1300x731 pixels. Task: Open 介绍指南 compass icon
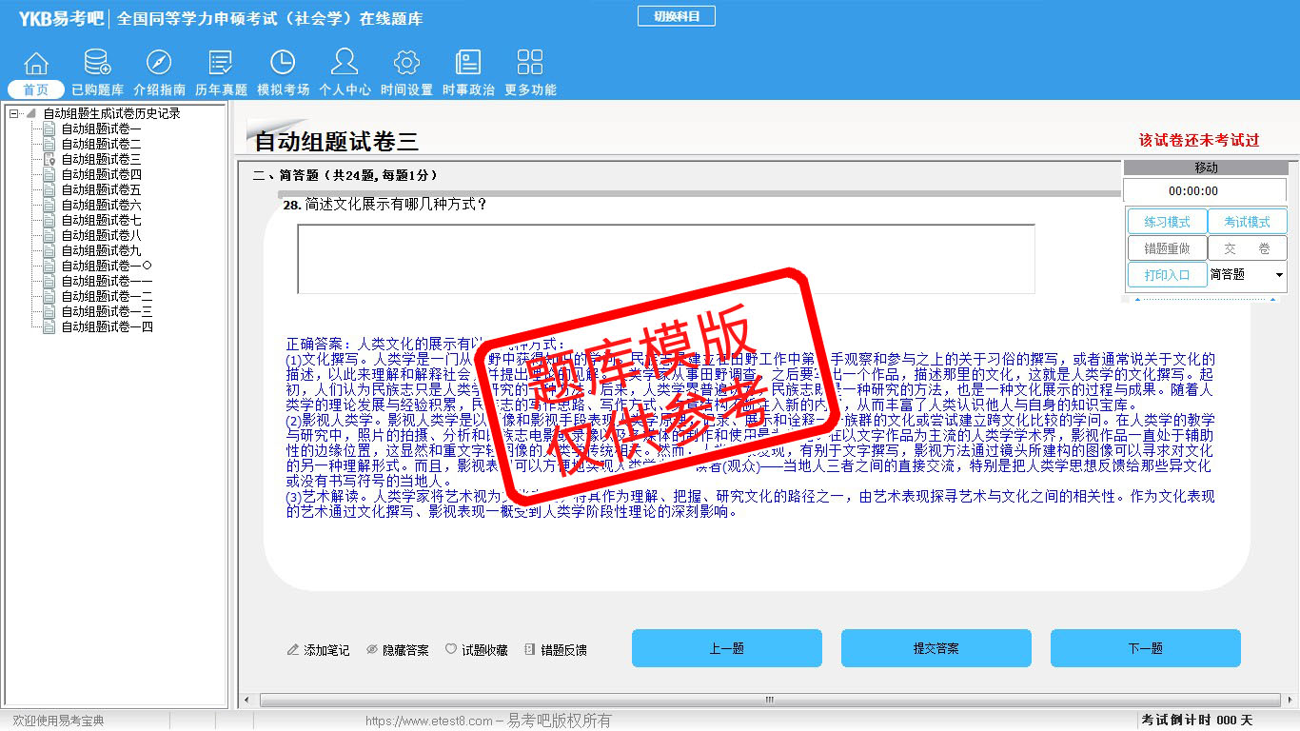tap(159, 64)
